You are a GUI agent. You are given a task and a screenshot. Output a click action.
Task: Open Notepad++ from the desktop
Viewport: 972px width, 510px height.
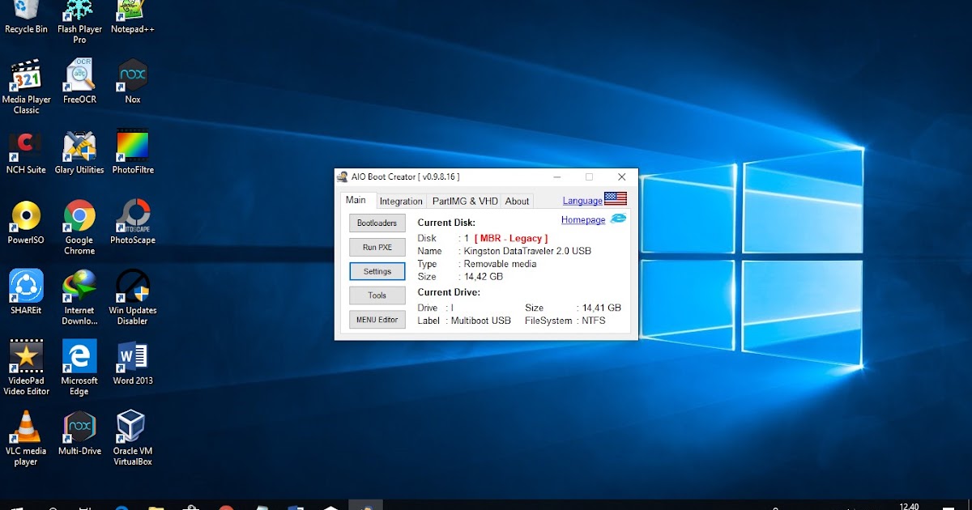pos(131,12)
